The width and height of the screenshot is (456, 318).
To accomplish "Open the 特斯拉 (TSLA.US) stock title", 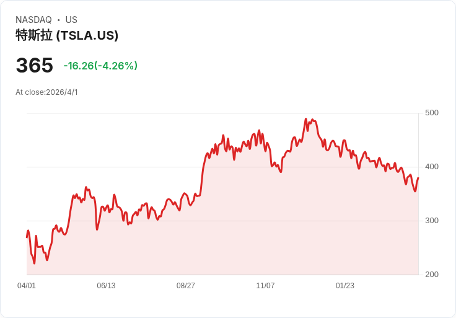I will (x=67, y=35).
